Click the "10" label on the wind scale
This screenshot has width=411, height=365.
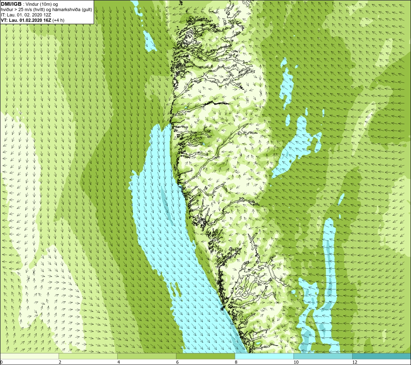coord(296,363)
